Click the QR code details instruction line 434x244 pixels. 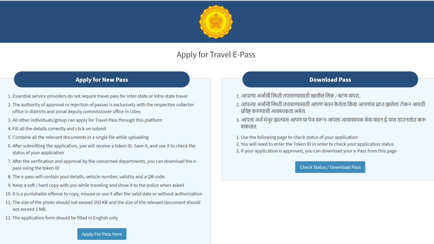coord(89,177)
